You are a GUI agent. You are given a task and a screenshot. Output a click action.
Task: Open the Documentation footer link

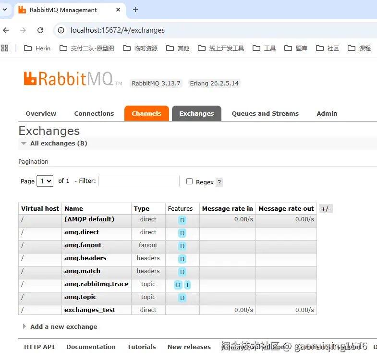point(91,347)
